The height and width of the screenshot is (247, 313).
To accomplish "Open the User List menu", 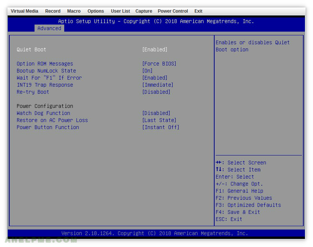I will coord(120,11).
